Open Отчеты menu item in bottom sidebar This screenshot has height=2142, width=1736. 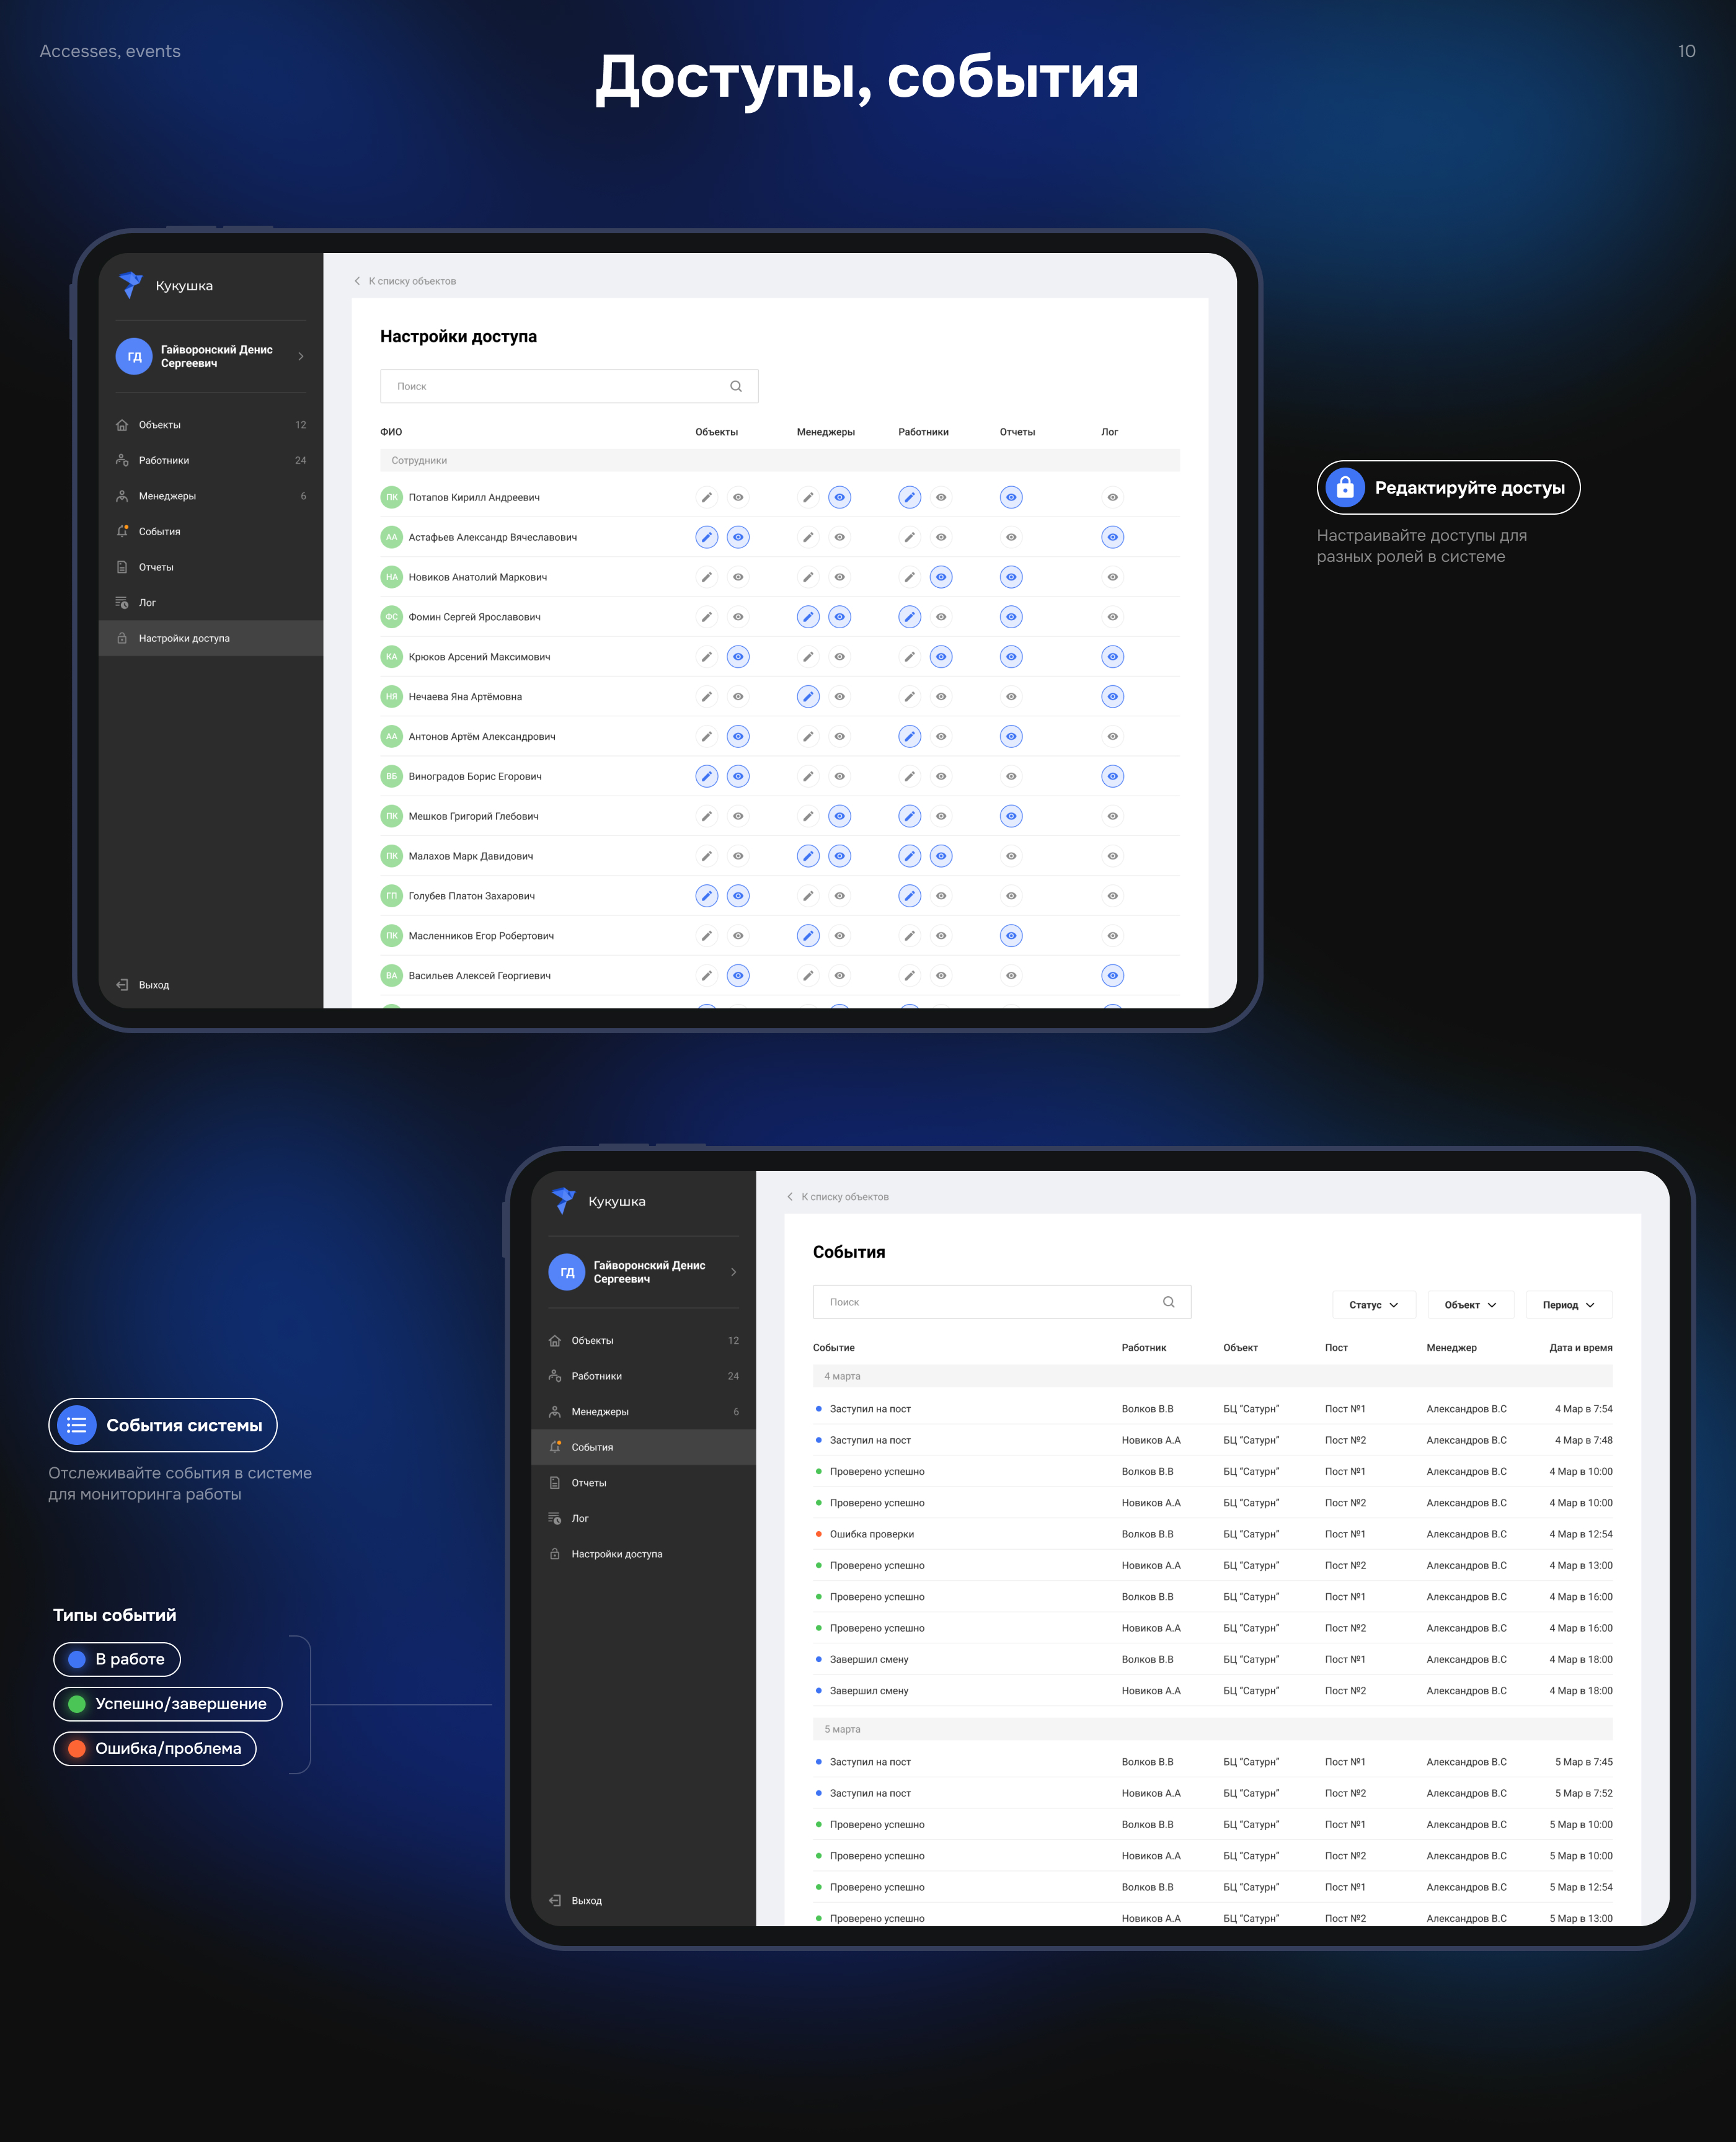588,1483
